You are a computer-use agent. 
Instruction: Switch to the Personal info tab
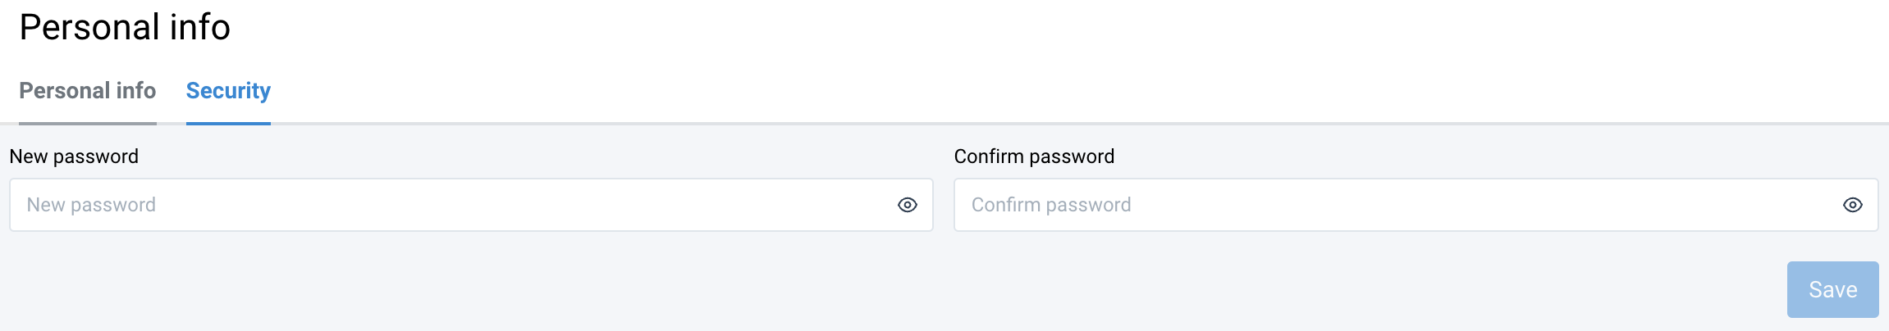(x=88, y=91)
